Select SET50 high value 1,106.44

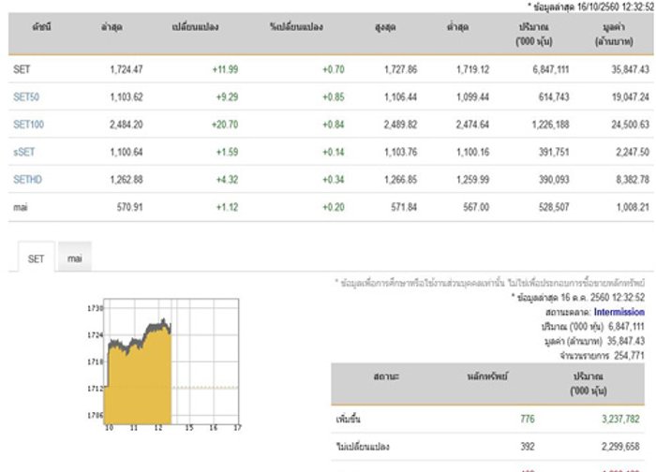(400, 97)
